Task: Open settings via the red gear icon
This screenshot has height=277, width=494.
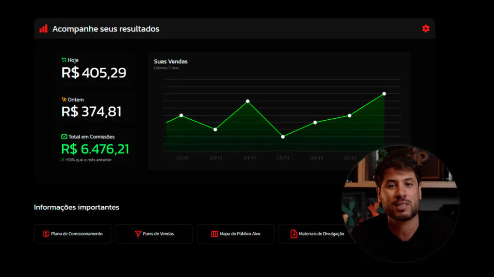Action: point(425,29)
